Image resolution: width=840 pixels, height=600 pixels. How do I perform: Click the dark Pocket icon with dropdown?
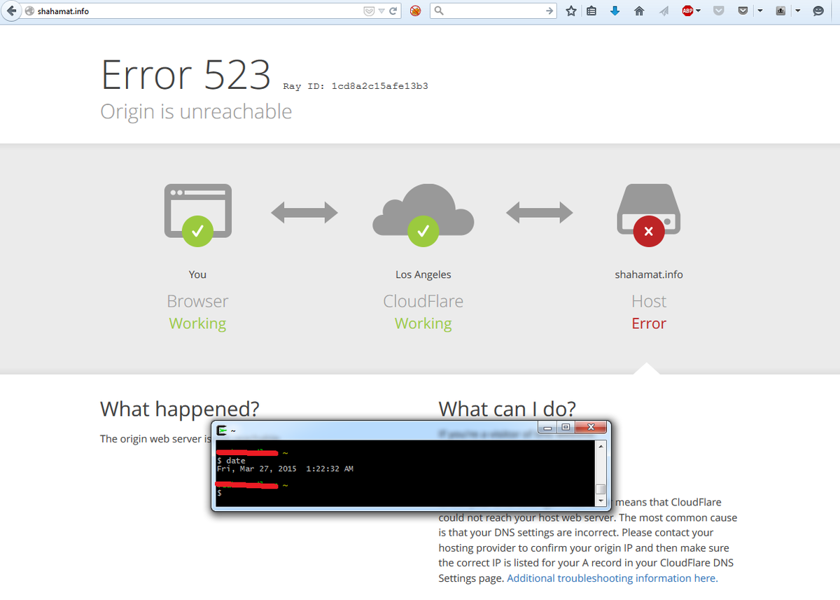coord(743,11)
